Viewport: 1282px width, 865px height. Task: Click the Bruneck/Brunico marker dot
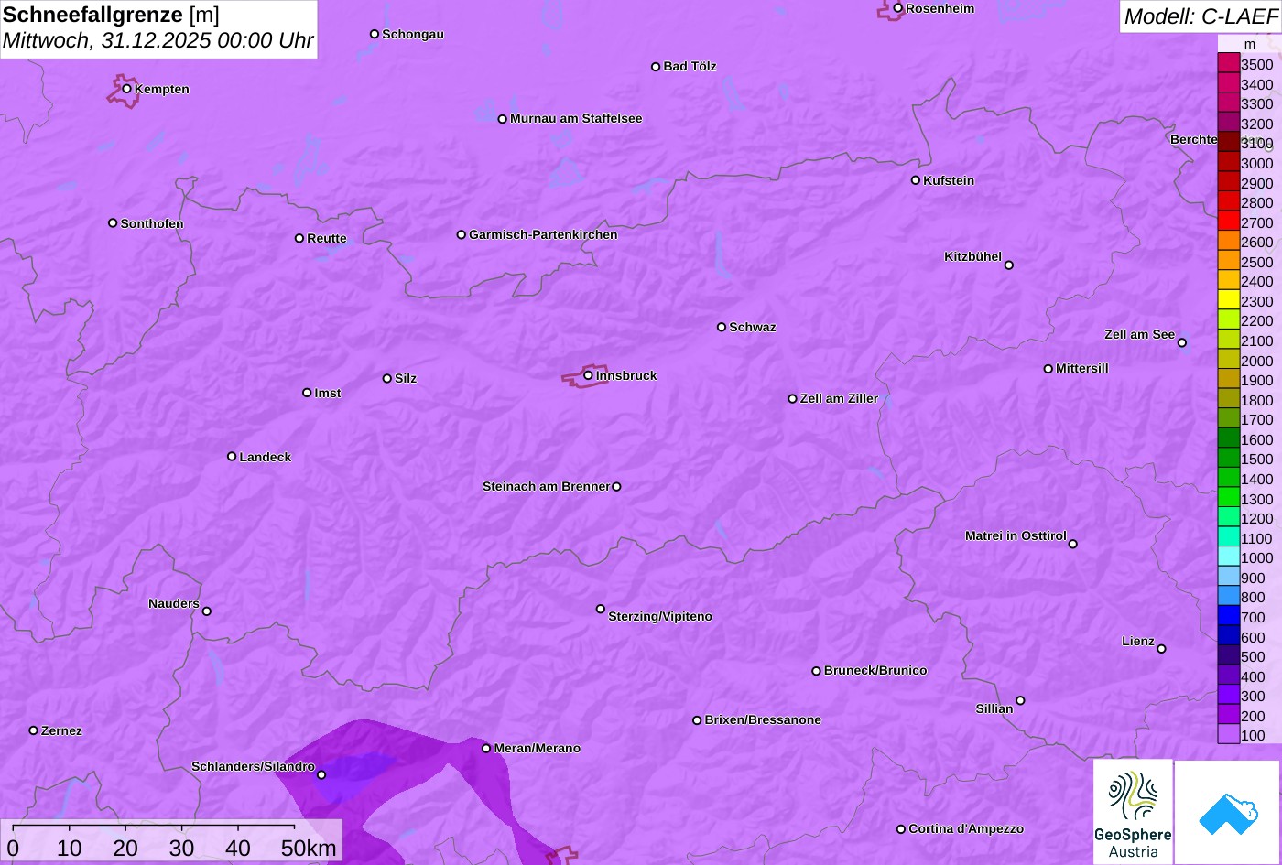[x=817, y=671]
